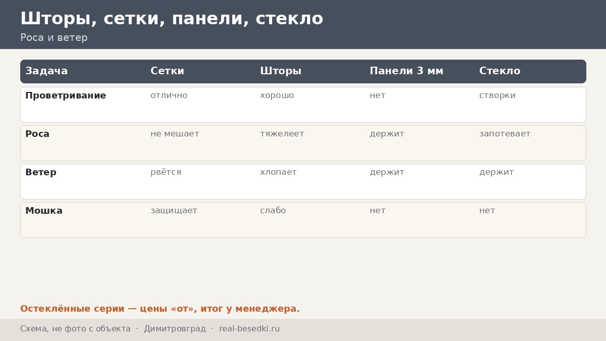Select the 'Задача' column header
Image resolution: width=606 pixels, height=341 pixels.
pos(46,71)
